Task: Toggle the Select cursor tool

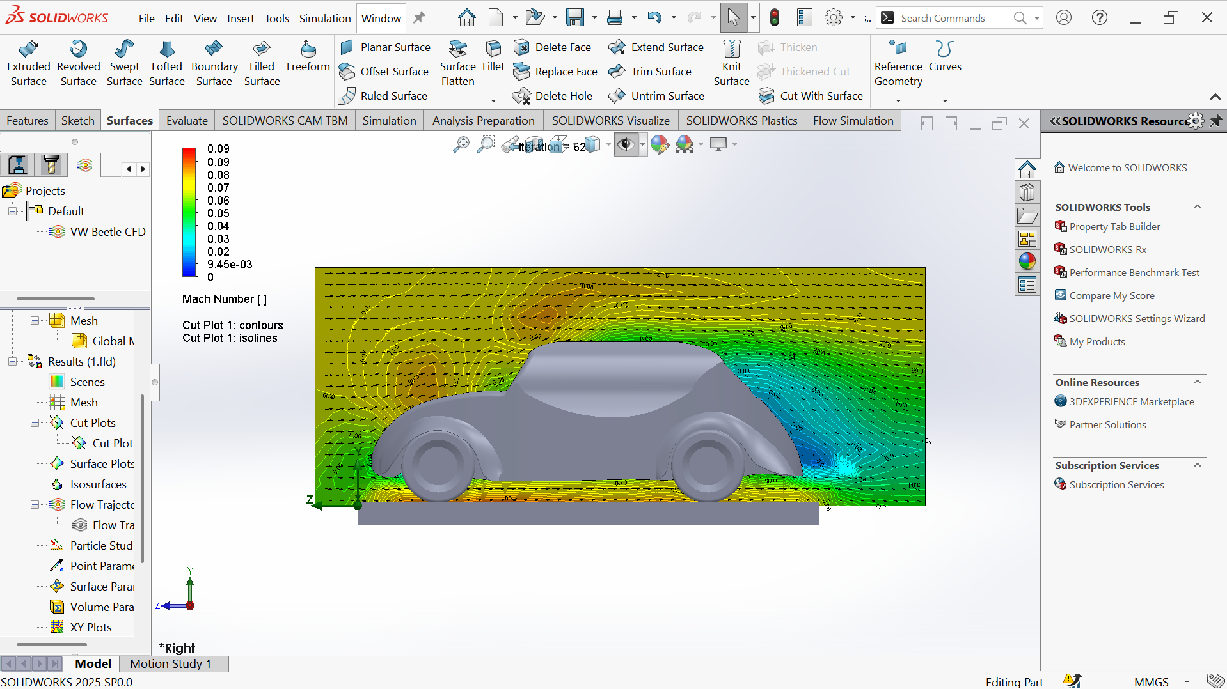Action: tap(733, 18)
